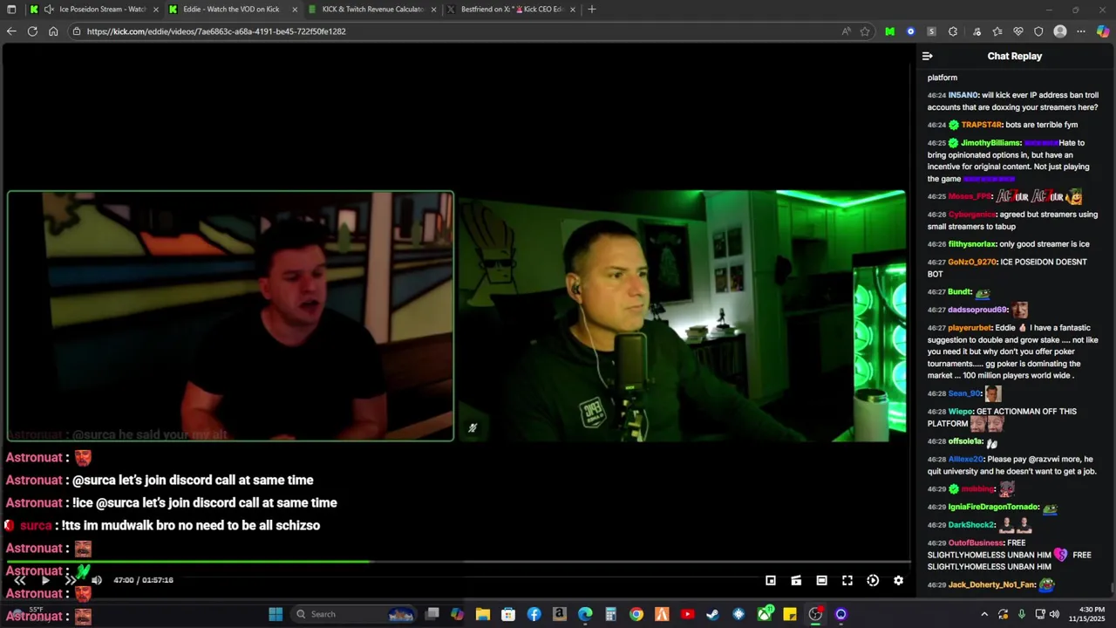
Task: Click the cast icon in player controls
Action: [796, 580]
